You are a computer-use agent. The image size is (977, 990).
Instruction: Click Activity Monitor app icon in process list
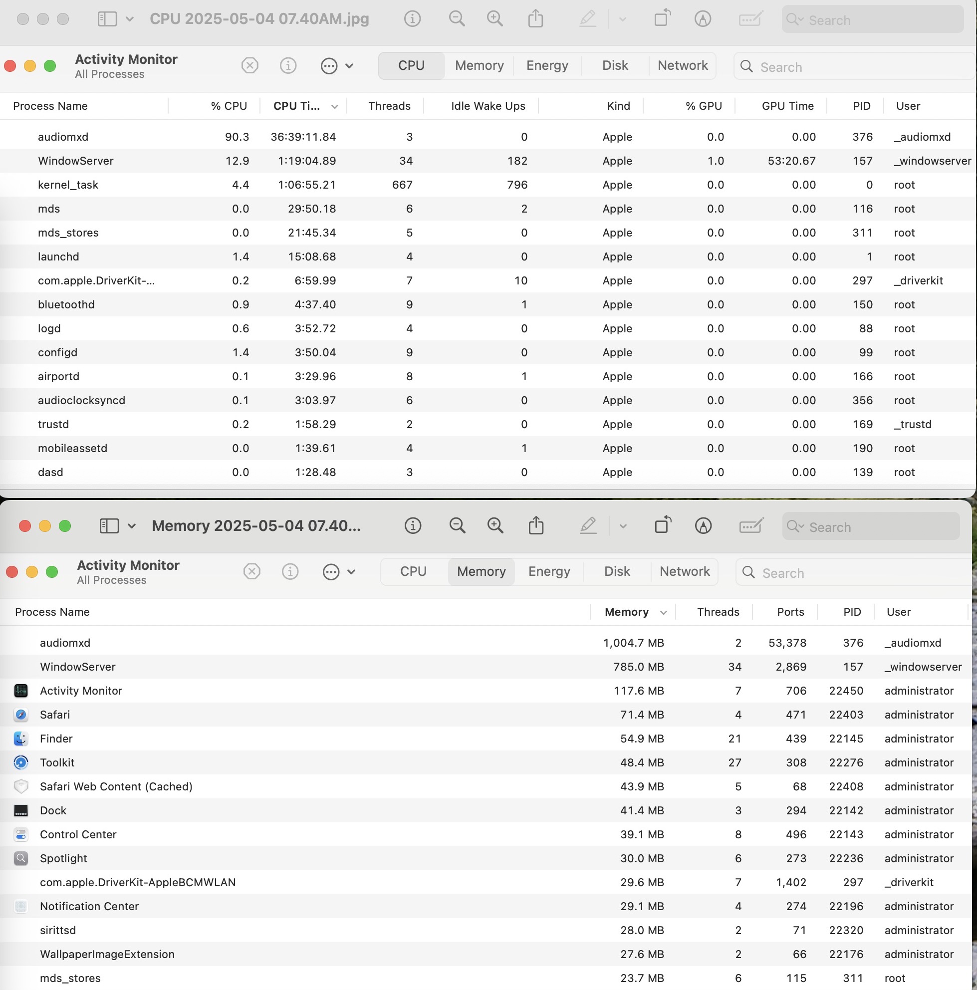click(x=21, y=691)
